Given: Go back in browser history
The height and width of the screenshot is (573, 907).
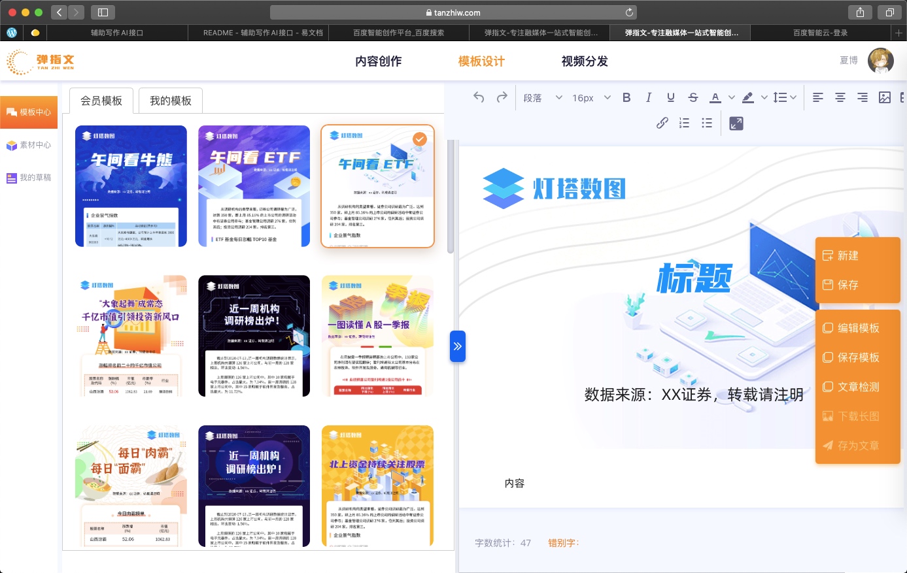Looking at the screenshot, I should [x=59, y=12].
